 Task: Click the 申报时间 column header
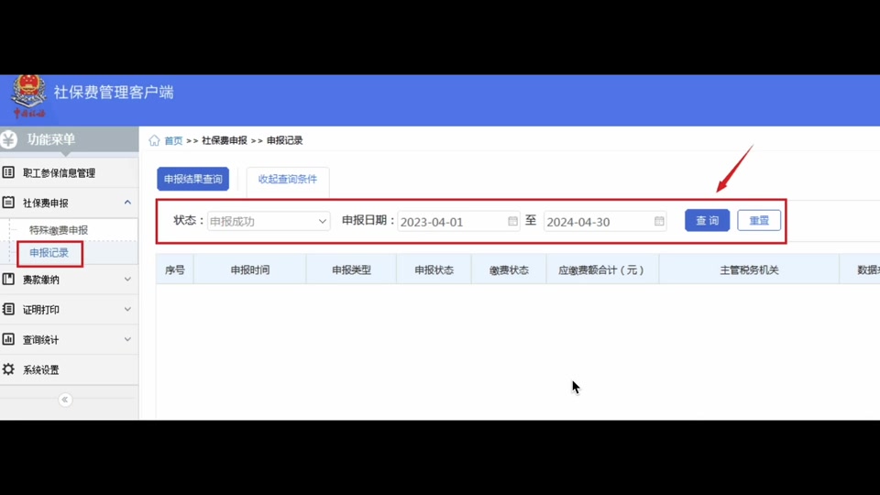250,269
